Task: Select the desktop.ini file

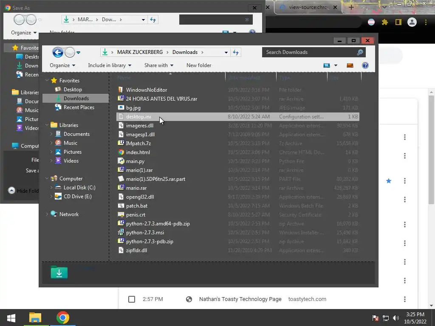Action: pyautogui.click(x=238, y=117)
